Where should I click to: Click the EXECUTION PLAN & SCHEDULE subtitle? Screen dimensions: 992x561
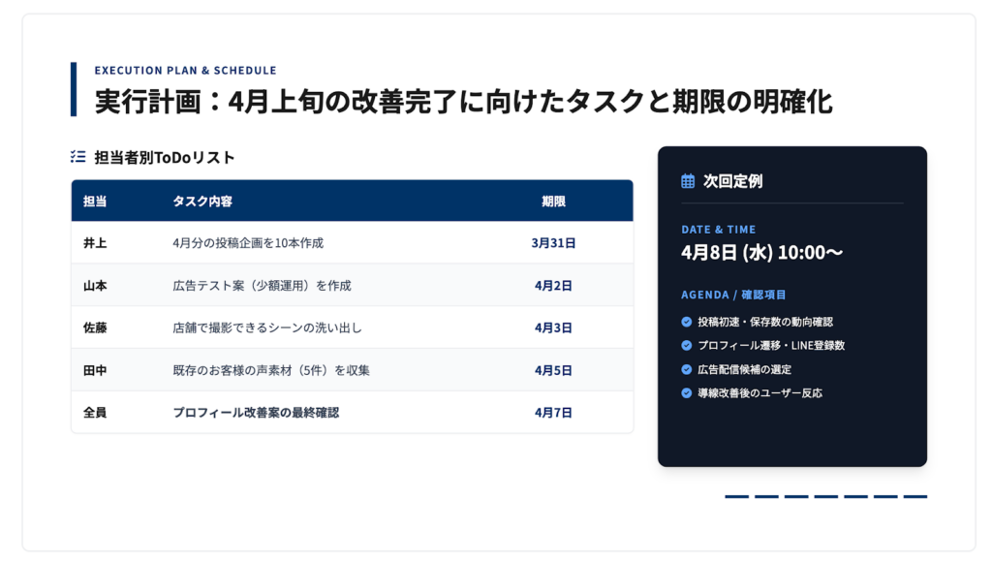pos(185,71)
